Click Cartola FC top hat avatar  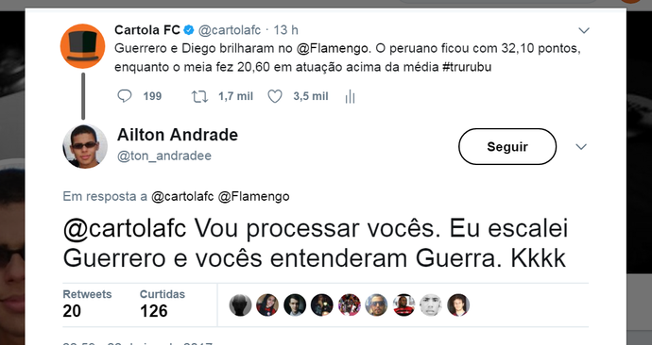coord(83,46)
